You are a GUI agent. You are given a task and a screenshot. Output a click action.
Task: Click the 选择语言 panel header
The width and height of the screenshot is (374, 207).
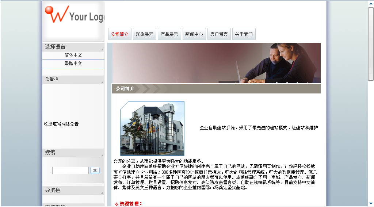coord(73,47)
